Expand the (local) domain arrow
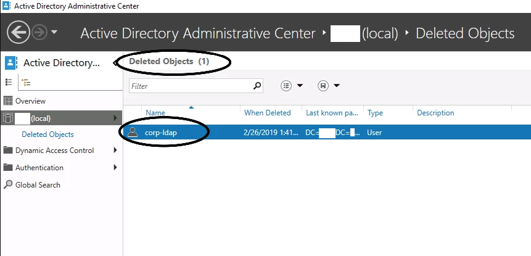This screenshot has height=256, width=531. click(115, 118)
